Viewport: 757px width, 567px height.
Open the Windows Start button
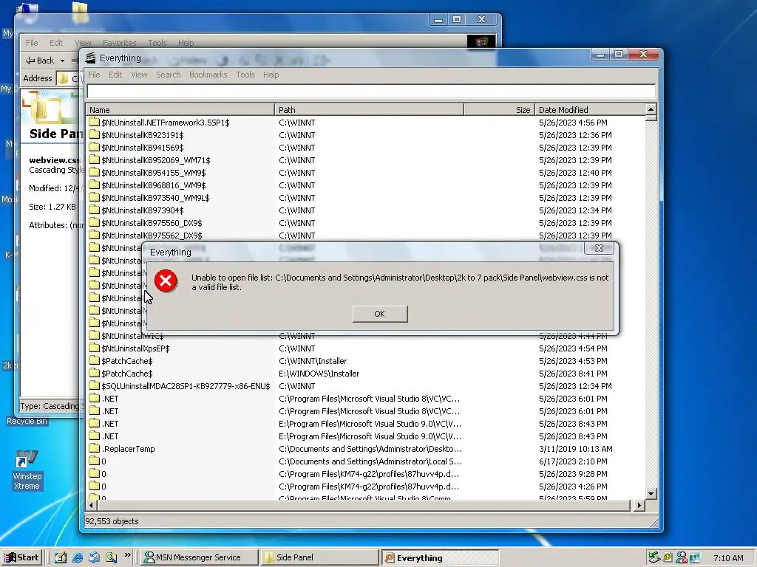[21, 557]
